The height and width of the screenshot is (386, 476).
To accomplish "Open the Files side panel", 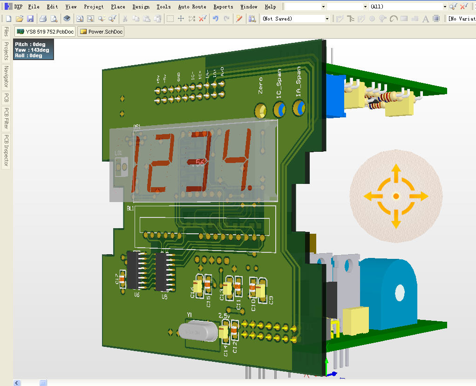I will (x=6, y=32).
